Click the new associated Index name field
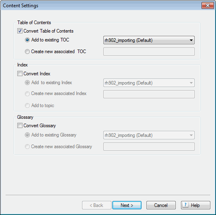 point(149,94)
